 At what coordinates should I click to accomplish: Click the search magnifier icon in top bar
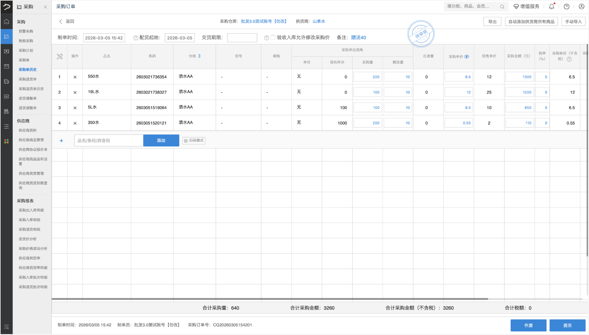click(502, 7)
